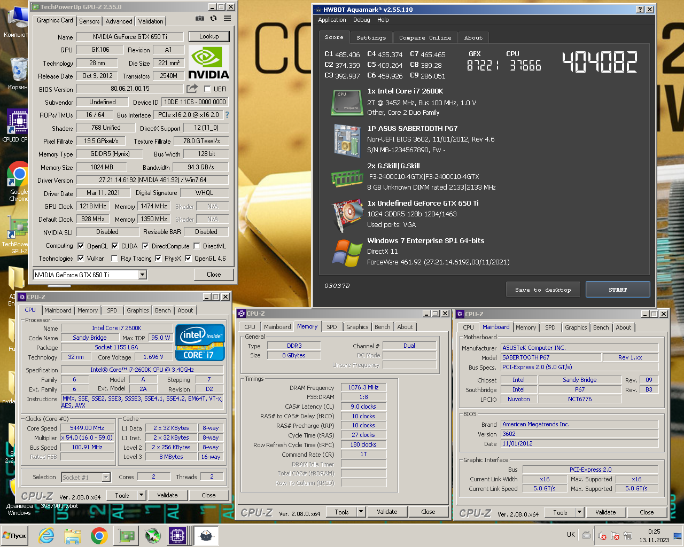Open Aquamark Compare Online tab
The width and height of the screenshot is (684, 547).
pos(425,38)
